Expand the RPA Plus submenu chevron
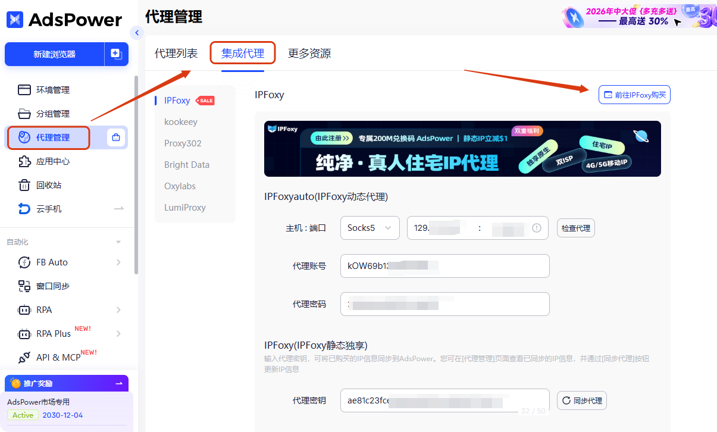Screen dimensions: 717x432 (118, 334)
